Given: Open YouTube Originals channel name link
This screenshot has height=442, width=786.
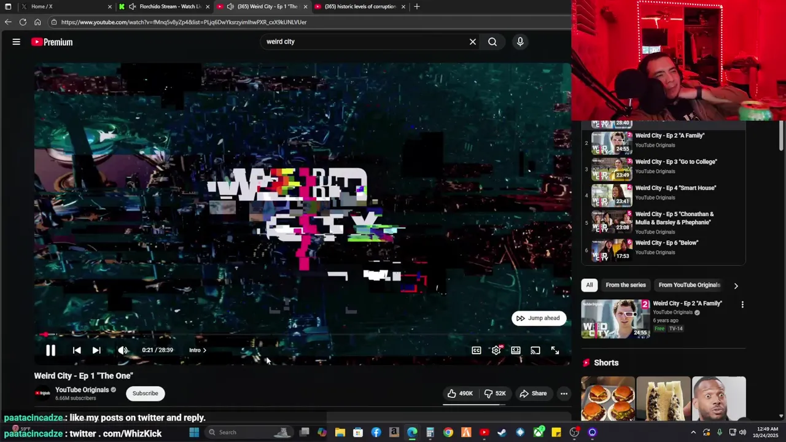Looking at the screenshot, I should [82, 390].
